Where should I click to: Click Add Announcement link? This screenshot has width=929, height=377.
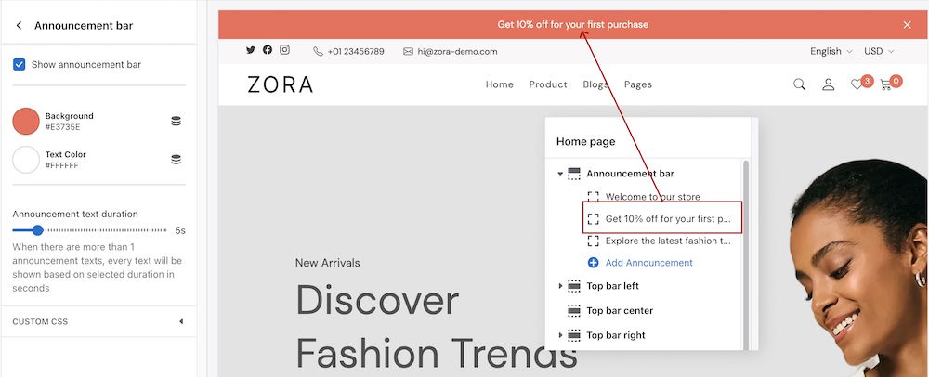tap(648, 263)
